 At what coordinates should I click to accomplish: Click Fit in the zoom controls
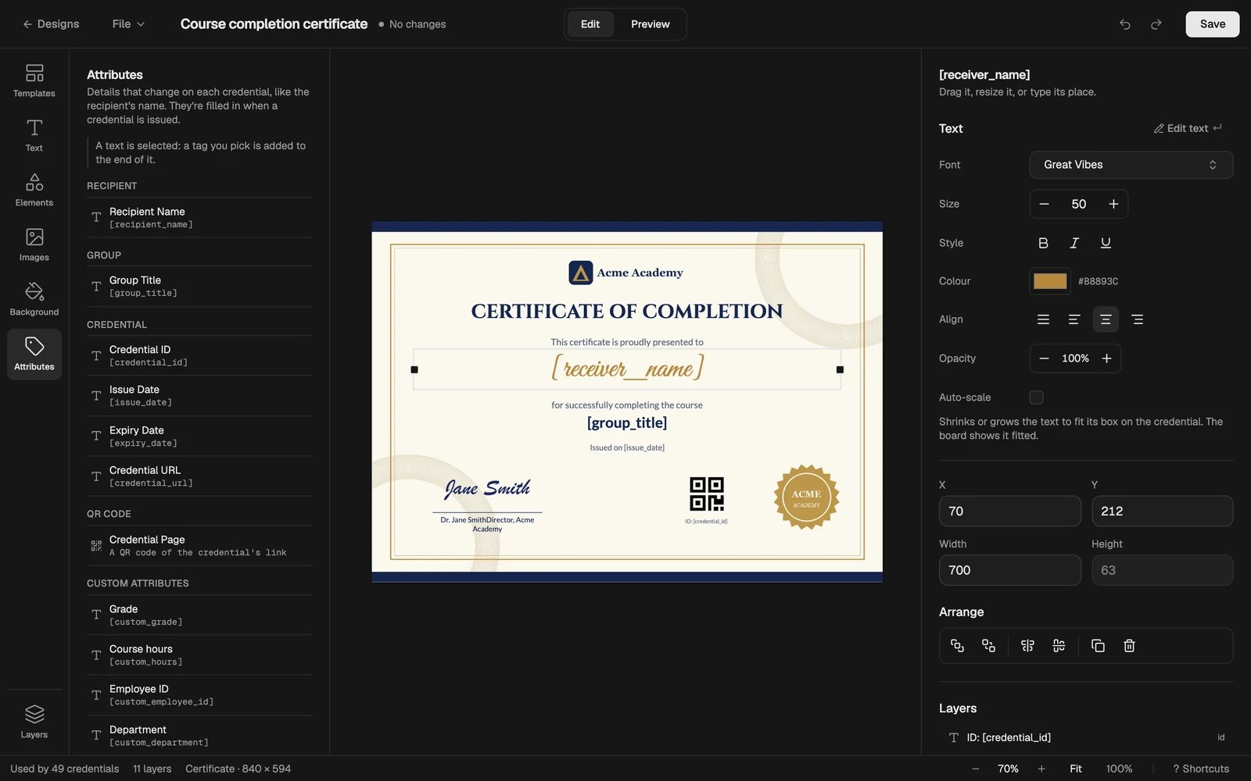(x=1076, y=769)
